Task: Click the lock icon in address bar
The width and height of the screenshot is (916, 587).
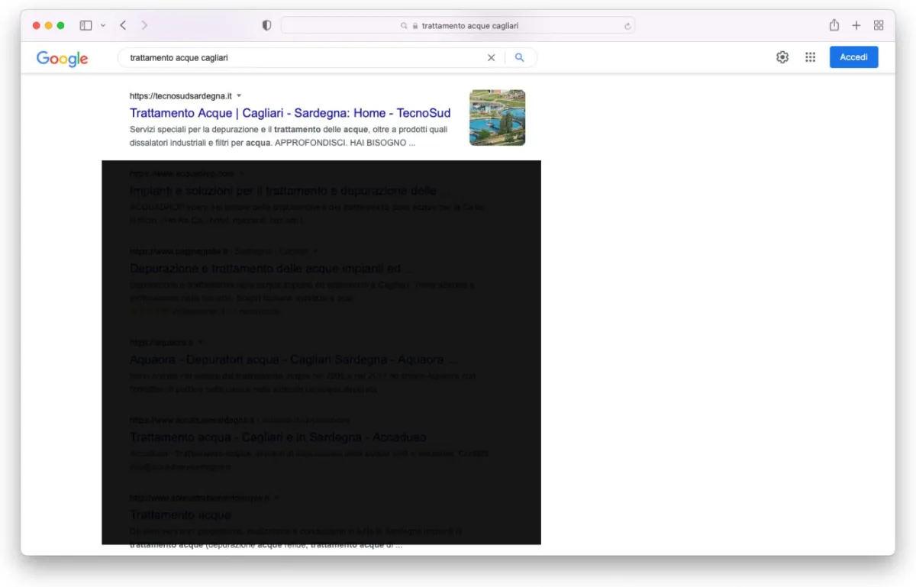Action: point(415,26)
